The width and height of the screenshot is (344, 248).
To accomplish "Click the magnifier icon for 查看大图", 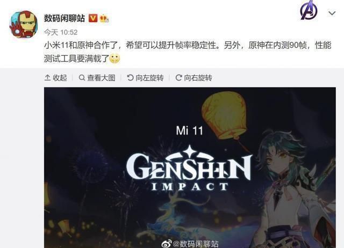I will 82,78.
